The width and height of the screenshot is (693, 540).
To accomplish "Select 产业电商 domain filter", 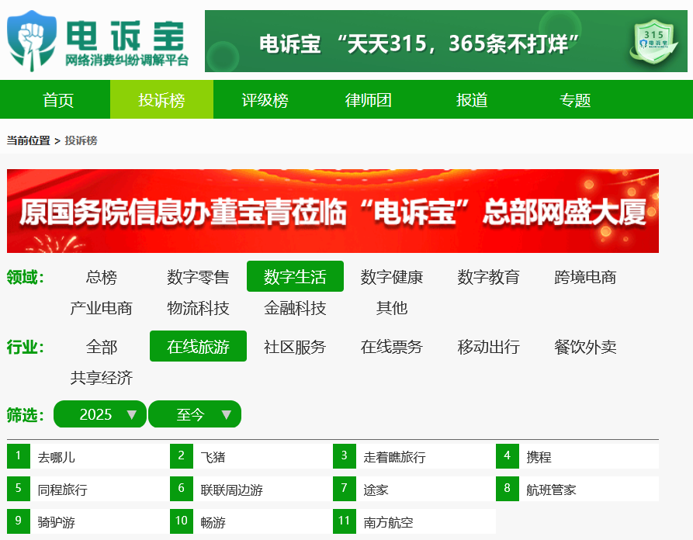I will pyautogui.click(x=101, y=307).
